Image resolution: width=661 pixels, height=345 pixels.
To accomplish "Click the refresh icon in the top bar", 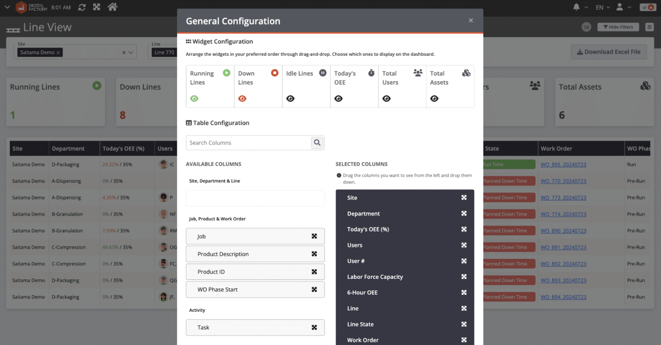I will (82, 7).
